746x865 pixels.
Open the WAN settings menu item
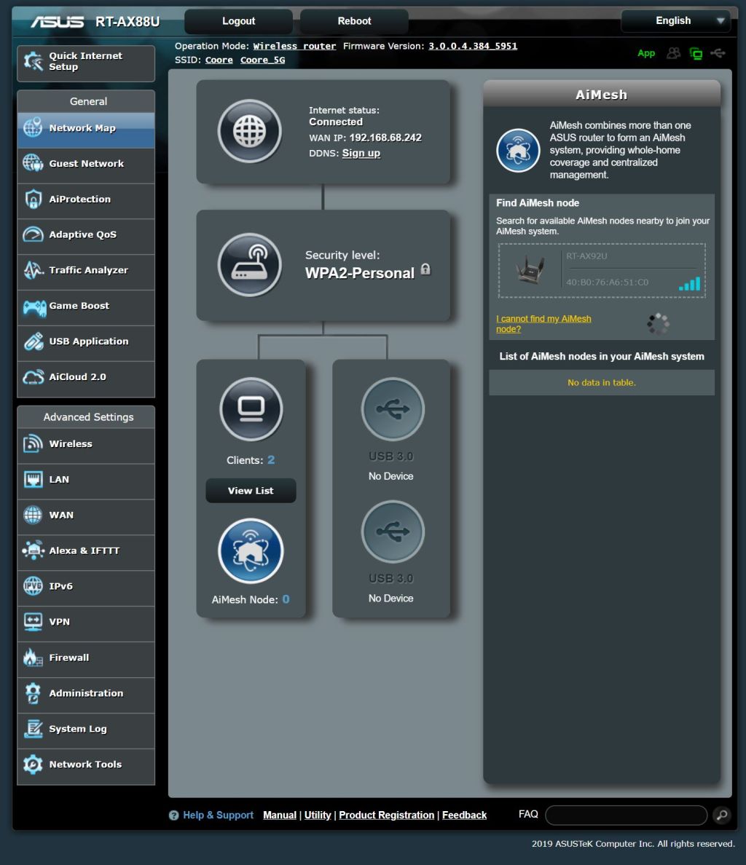[x=86, y=517]
